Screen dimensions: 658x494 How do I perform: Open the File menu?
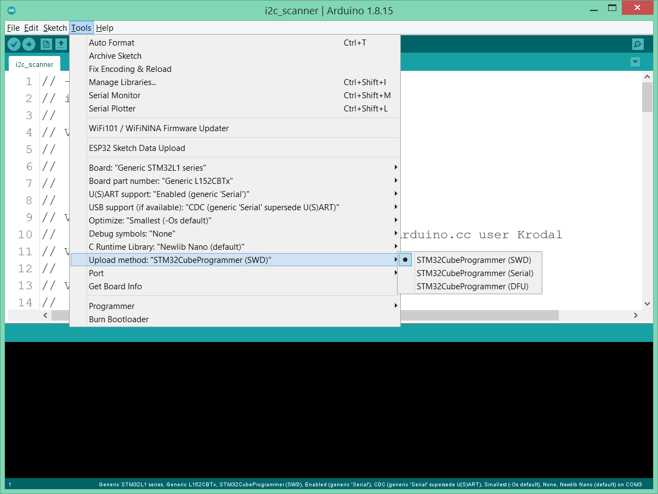[x=13, y=28]
